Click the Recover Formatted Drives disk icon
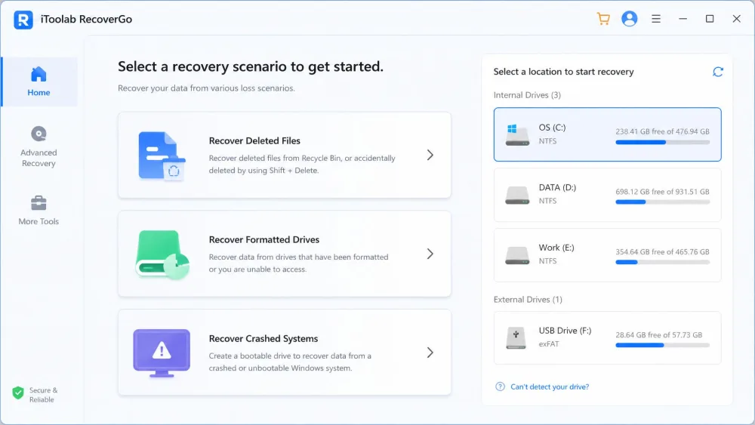Image resolution: width=755 pixels, height=425 pixels. [x=162, y=254]
